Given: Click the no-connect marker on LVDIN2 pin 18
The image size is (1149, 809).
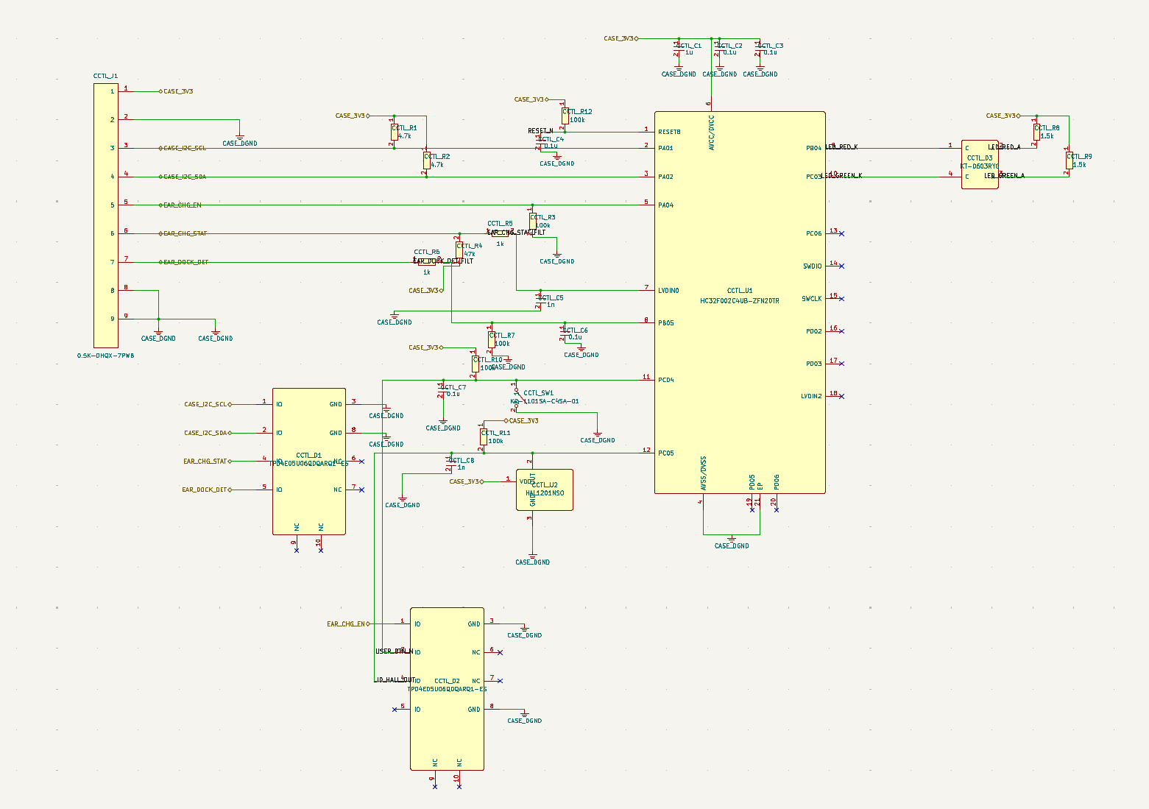Looking at the screenshot, I should [x=842, y=396].
